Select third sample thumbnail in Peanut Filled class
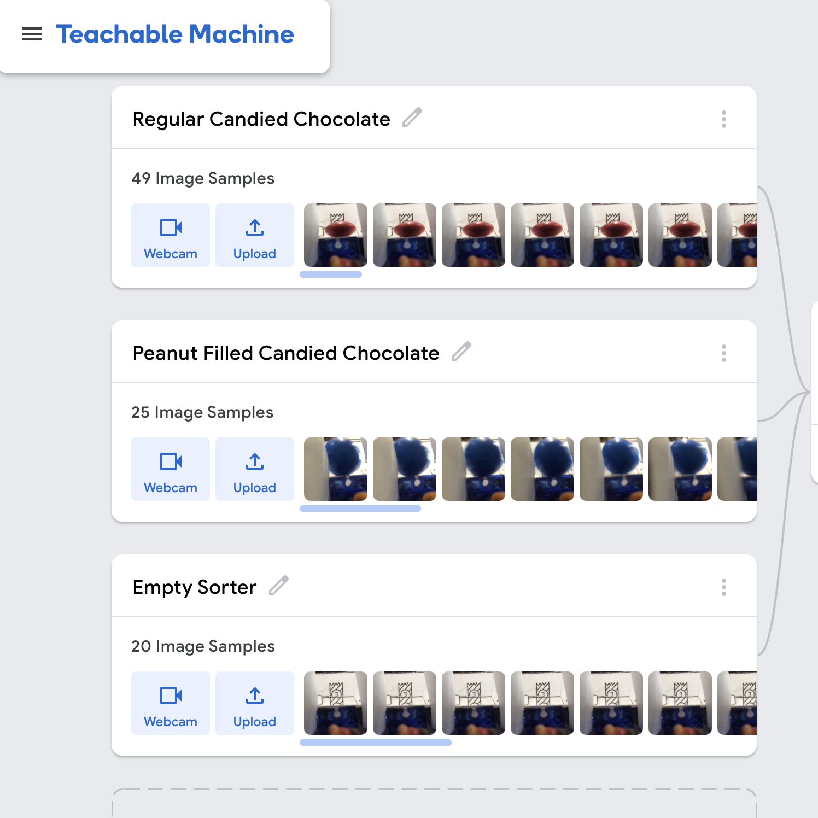The height and width of the screenshot is (818, 818). (474, 469)
